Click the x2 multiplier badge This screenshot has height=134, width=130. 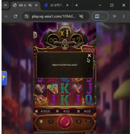(x=77, y=40)
